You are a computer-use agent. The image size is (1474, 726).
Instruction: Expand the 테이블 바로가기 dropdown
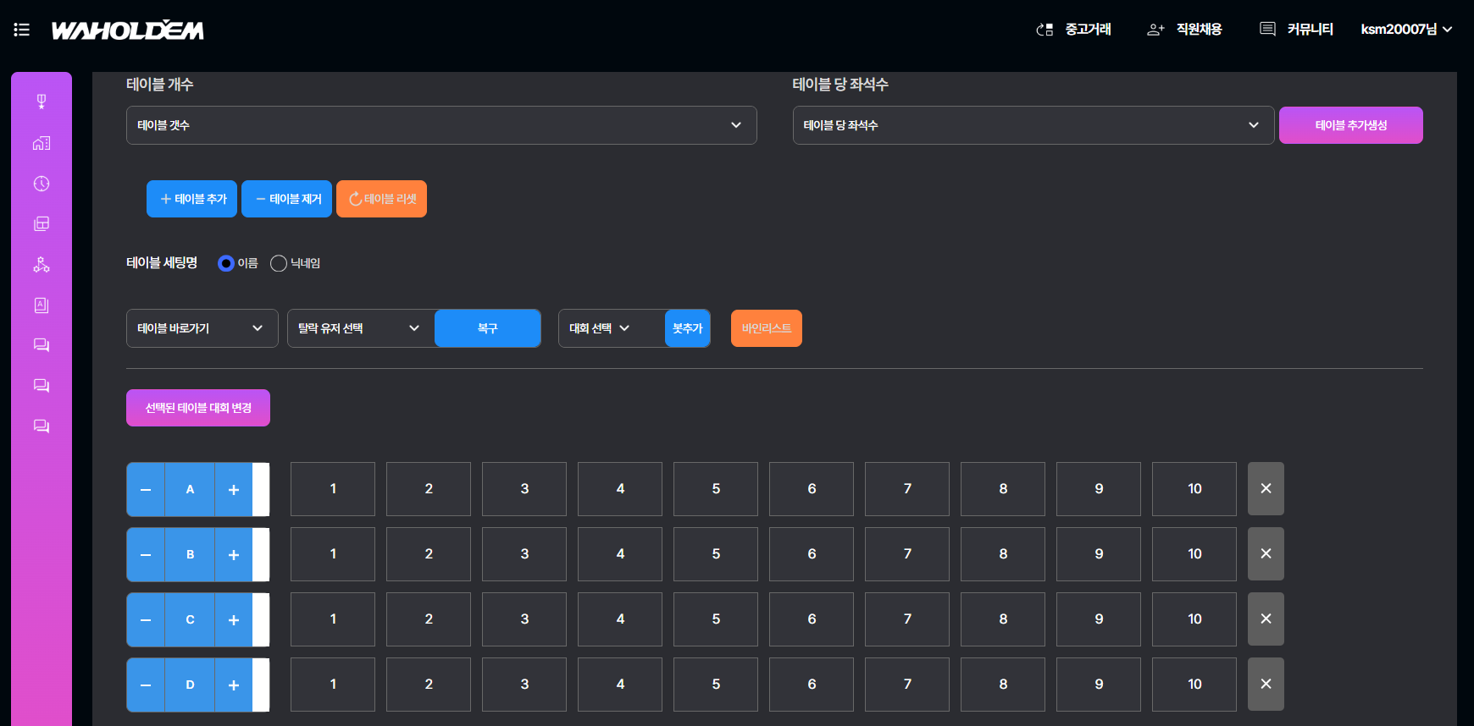click(202, 328)
